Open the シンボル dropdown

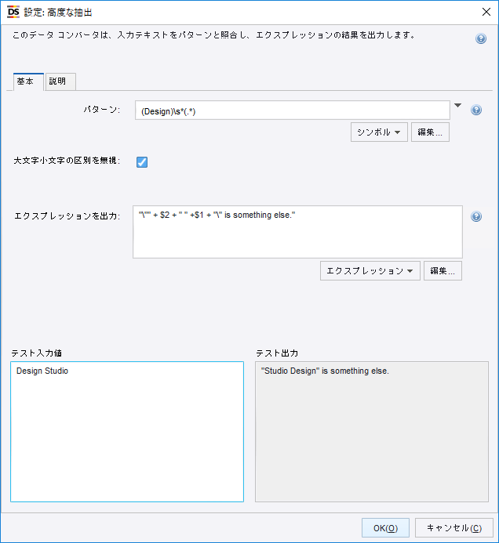[379, 132]
